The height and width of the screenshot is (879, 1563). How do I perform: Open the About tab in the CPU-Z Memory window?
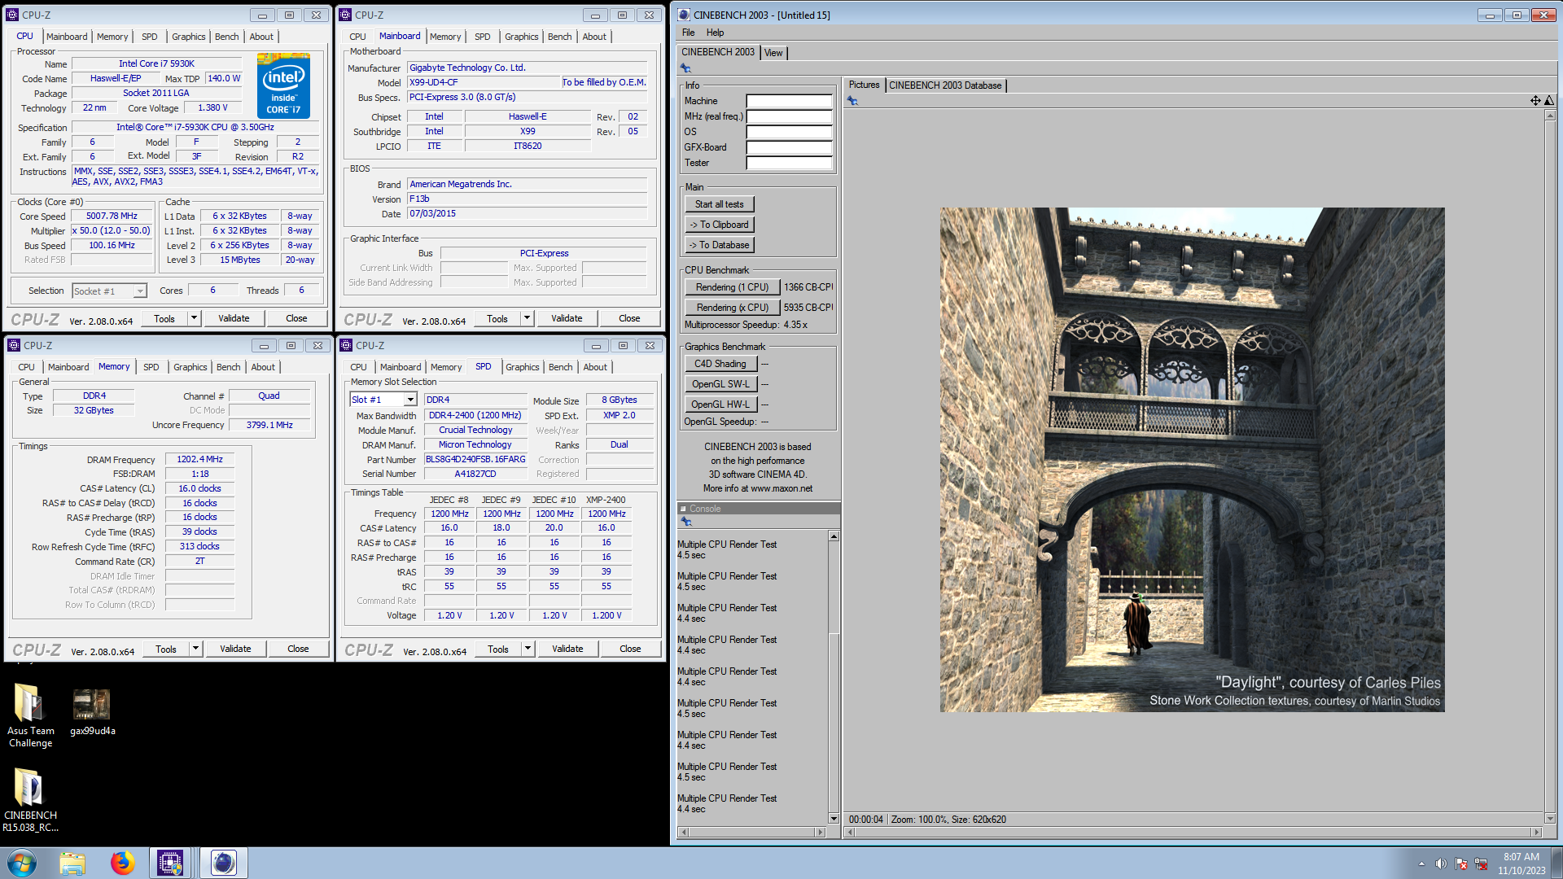262,367
